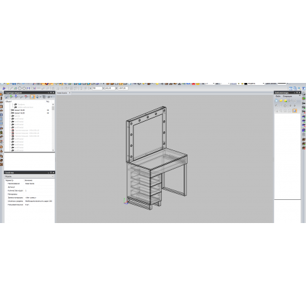Open the File menu in library panel
The width and height of the screenshot is (306, 306).
[278, 96]
